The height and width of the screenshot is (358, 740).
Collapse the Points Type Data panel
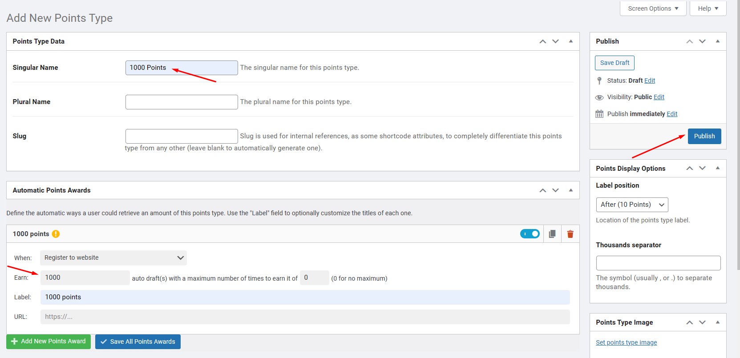pos(570,41)
